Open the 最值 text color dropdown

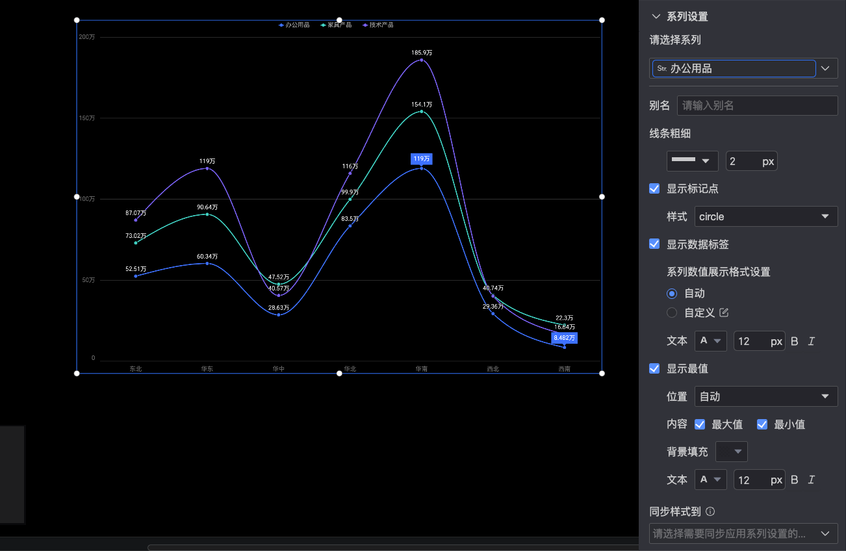coord(711,480)
